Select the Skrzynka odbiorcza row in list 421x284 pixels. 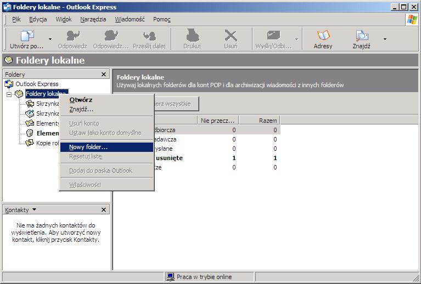pos(217,130)
